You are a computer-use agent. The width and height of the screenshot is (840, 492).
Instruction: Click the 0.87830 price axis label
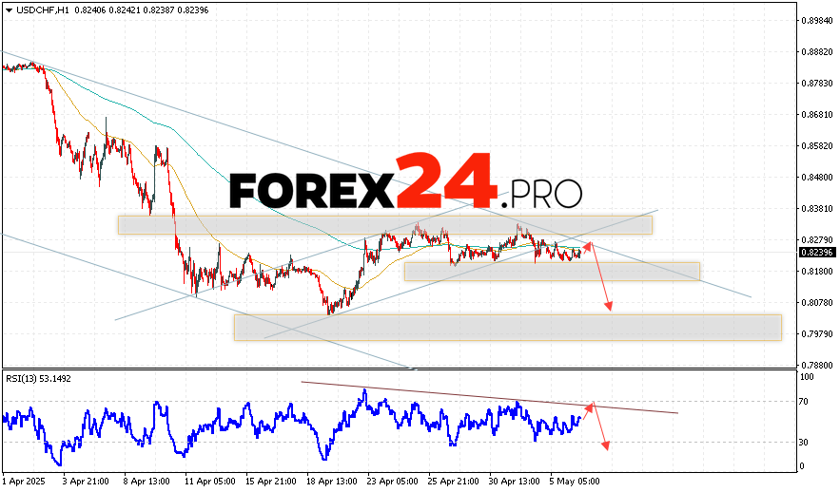click(x=817, y=83)
